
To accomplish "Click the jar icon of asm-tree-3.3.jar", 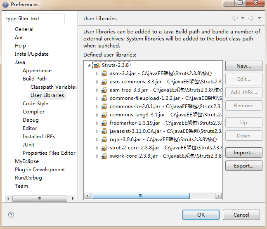I will (x=104, y=90).
